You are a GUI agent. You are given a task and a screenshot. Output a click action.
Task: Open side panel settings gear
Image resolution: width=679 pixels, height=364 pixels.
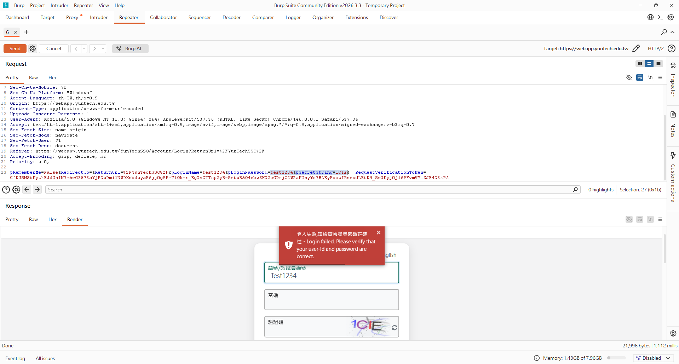coord(673,333)
